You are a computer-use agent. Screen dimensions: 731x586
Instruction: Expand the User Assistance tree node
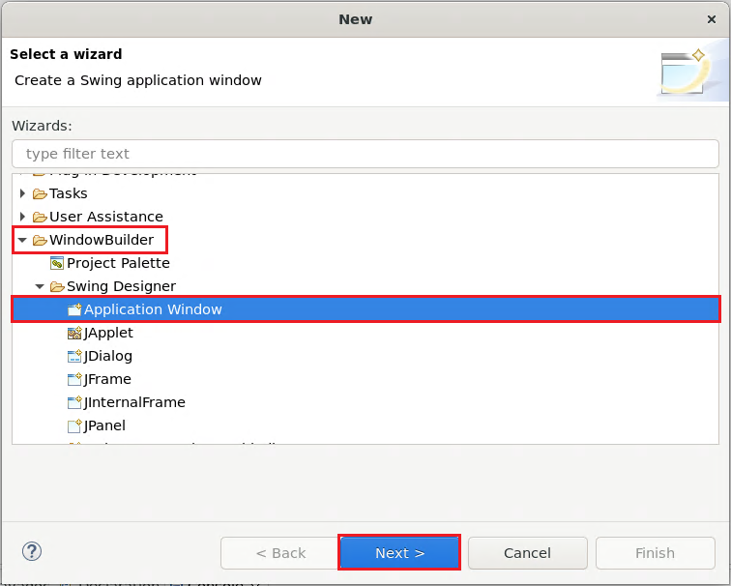click(22, 217)
